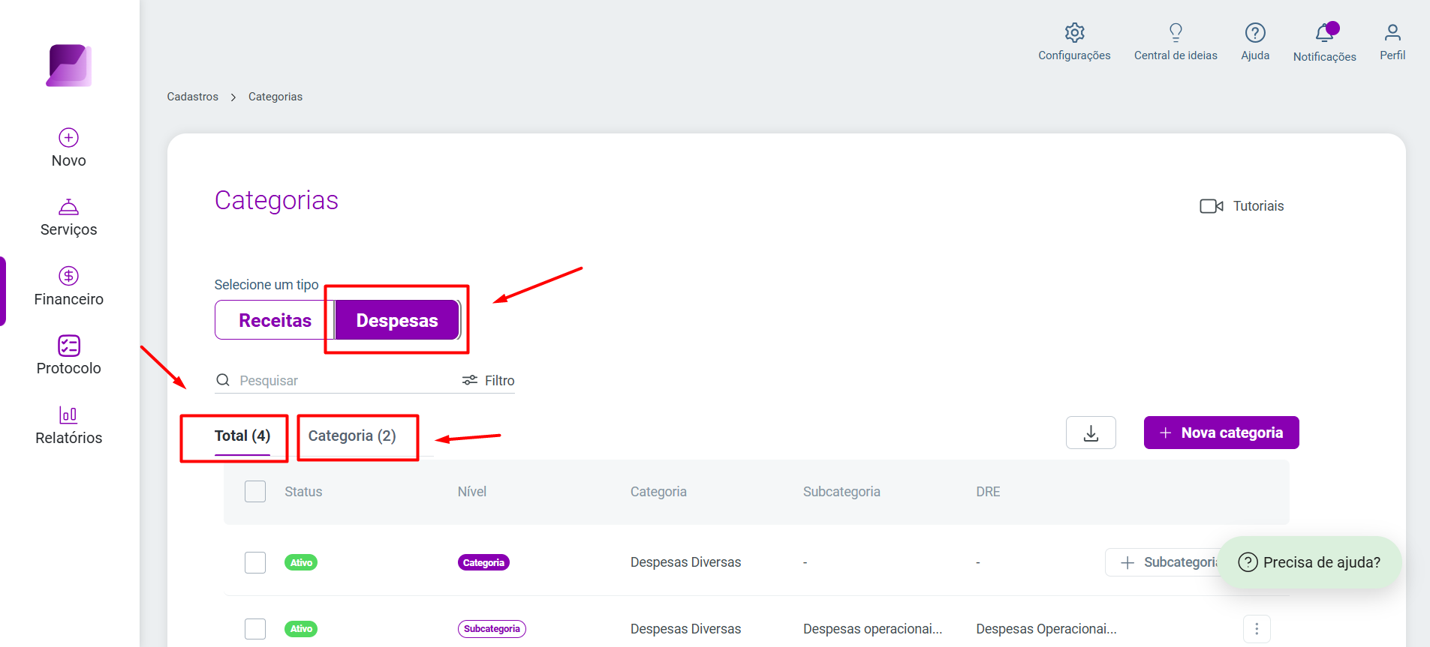Tick the select-all checkbox in table header
Screen dimensions: 1430x647
click(255, 491)
